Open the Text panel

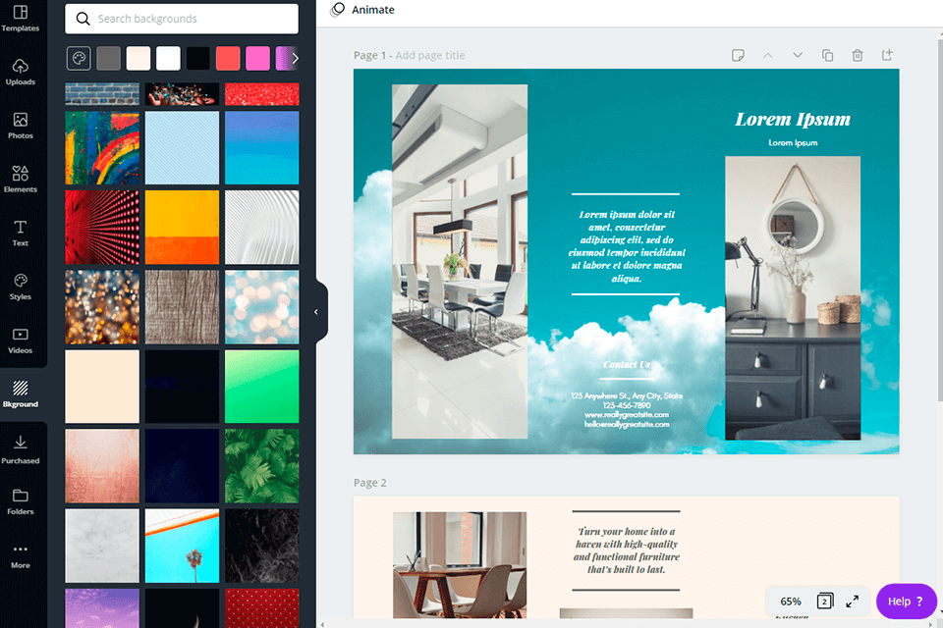[x=21, y=231]
